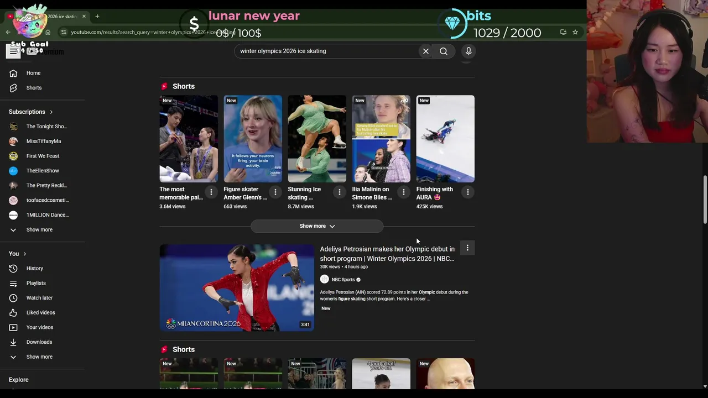This screenshot has width=708, height=398.
Task: Click the page vertical scrollbar thumb
Action: (x=705, y=200)
